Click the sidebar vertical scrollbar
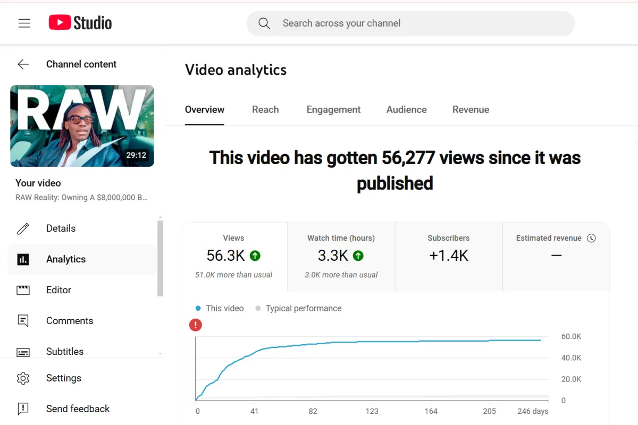 [x=160, y=258]
